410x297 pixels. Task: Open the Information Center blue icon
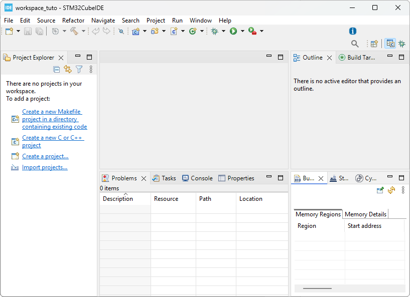pos(353,31)
